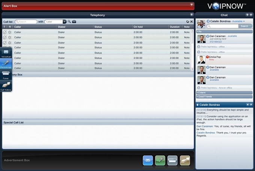255x171 pixels.
Task: Sort by the Duration column header
Action: (175, 27)
